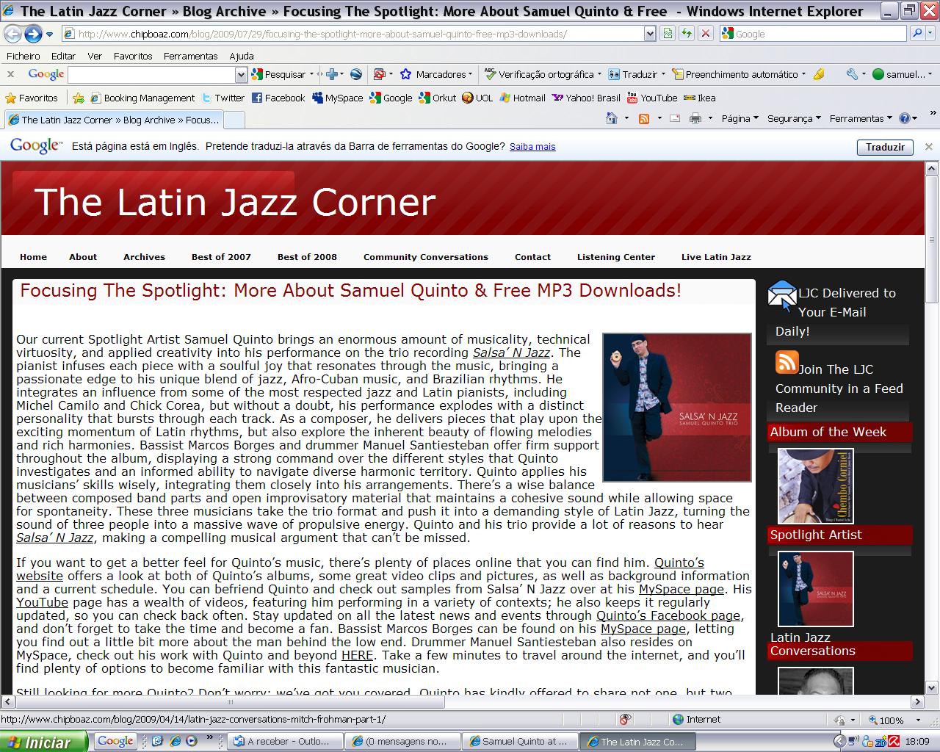This screenshot has height=752, width=940.
Task: Click the address bar URL field
Action: pyautogui.click(x=352, y=34)
